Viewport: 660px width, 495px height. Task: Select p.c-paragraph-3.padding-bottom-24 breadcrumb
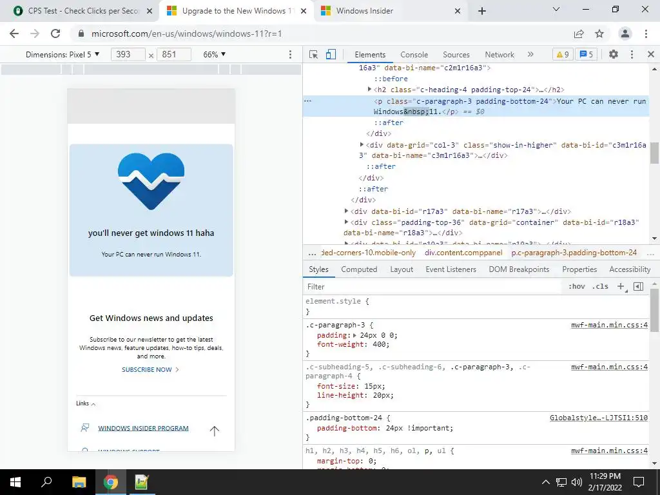coord(574,253)
